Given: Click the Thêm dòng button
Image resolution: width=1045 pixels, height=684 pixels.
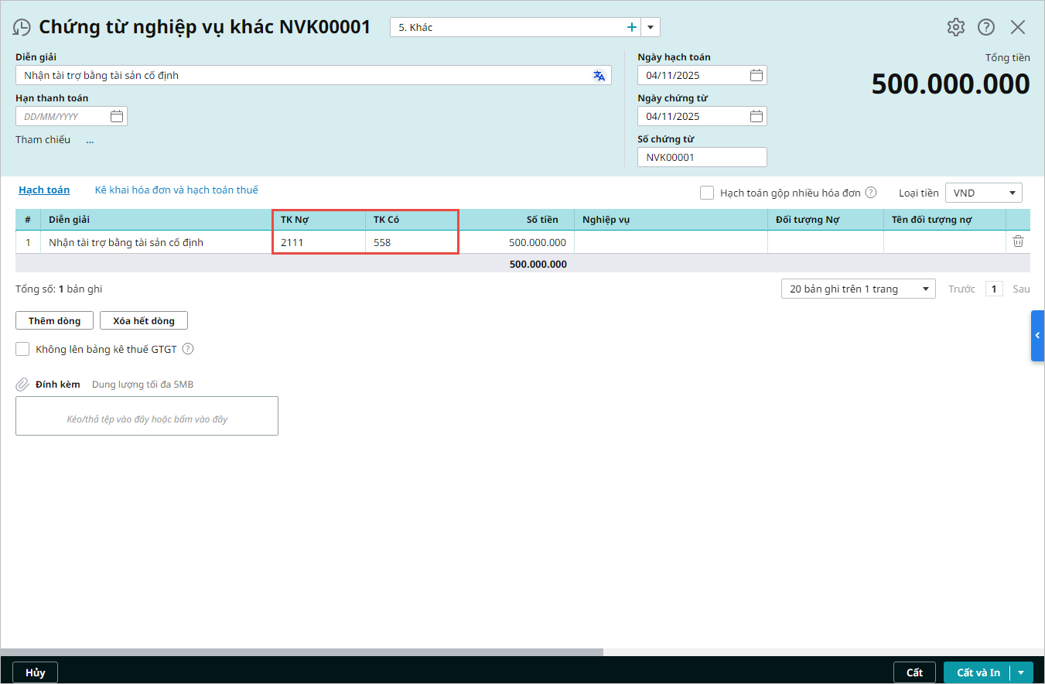Looking at the screenshot, I should point(54,320).
